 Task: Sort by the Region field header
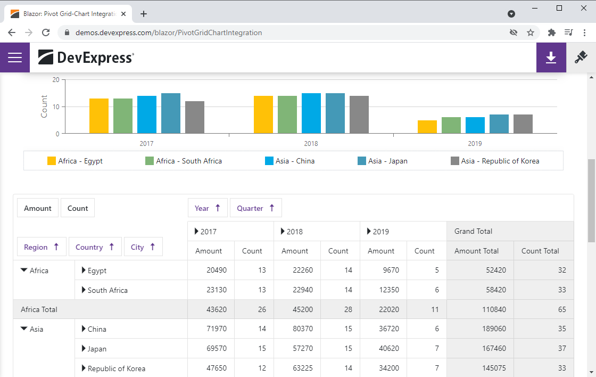(42, 247)
